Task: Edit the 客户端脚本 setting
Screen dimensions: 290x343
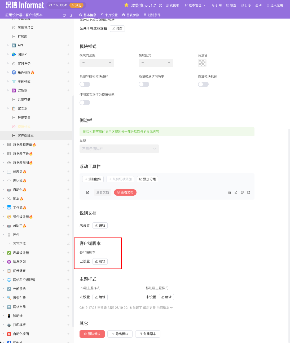Action: (100, 261)
